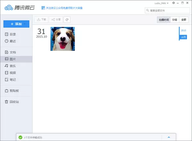
Task: Open the 最近 recent files section
Action: (11, 41)
